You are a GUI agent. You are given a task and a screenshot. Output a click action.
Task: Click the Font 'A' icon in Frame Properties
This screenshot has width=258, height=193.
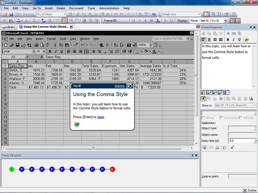228,33
